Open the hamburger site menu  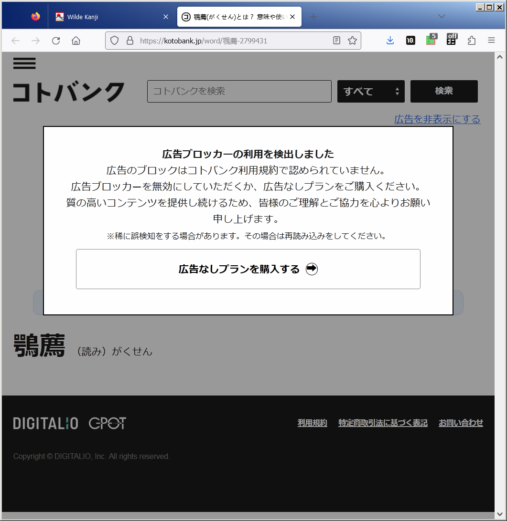click(x=24, y=64)
